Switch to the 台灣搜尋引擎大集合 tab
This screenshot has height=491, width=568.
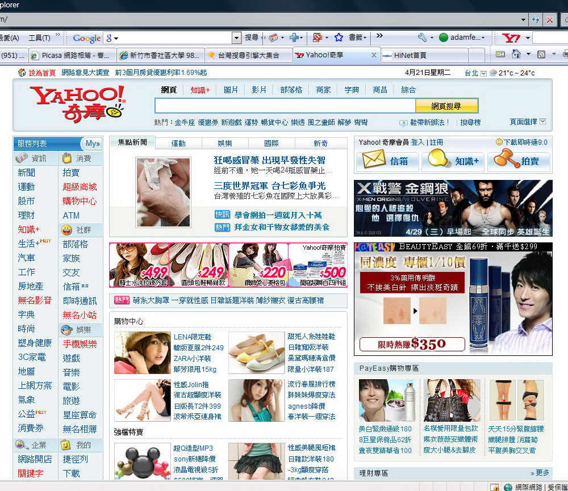[x=249, y=55]
